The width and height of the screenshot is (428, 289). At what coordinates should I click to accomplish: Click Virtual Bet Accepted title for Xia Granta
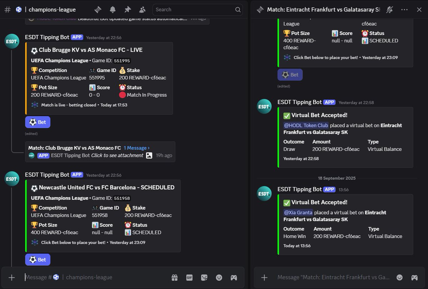click(x=319, y=202)
